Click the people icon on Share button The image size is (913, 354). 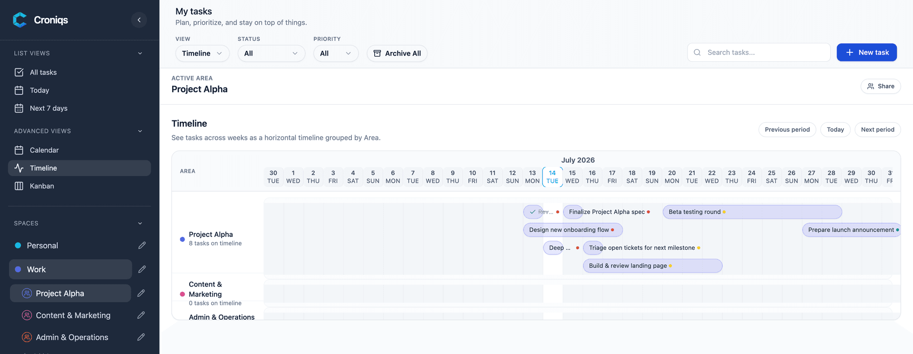point(871,86)
